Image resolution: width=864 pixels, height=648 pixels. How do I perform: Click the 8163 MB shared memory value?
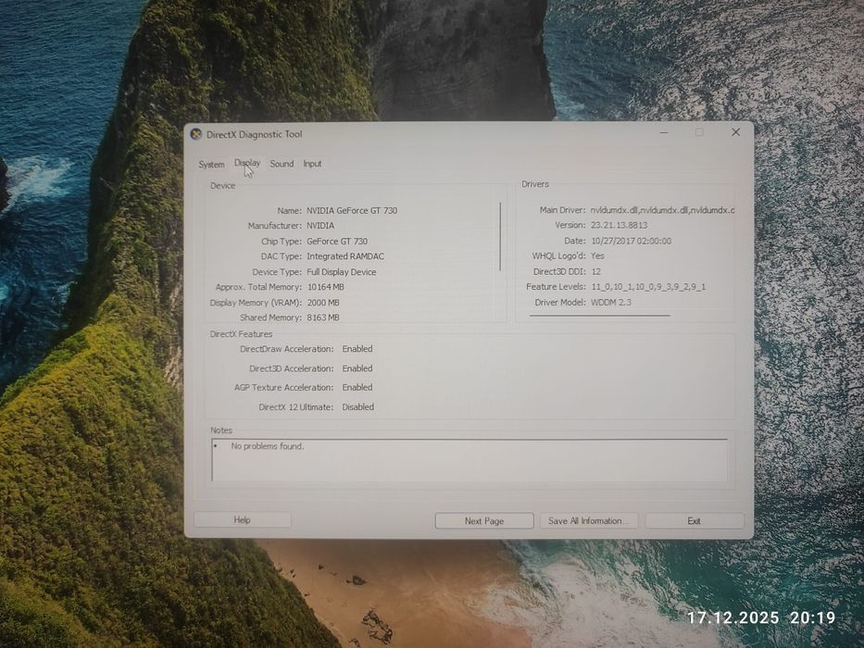[x=323, y=318]
